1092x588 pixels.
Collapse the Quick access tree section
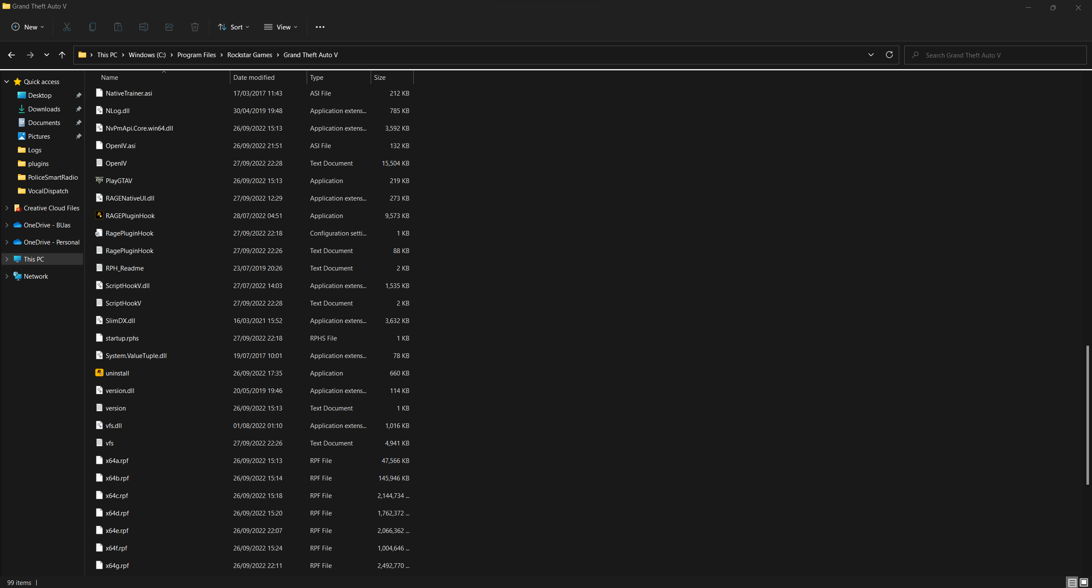(7, 82)
